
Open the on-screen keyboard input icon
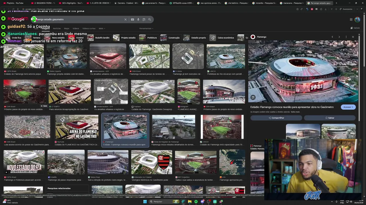pyautogui.click(x=132, y=19)
